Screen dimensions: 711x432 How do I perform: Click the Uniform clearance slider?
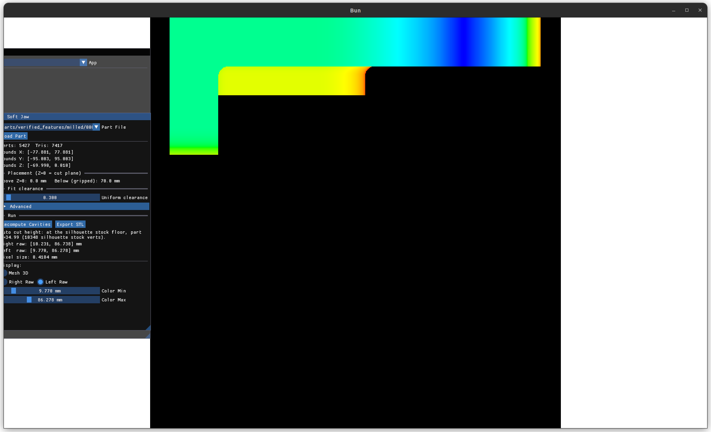[52, 198]
